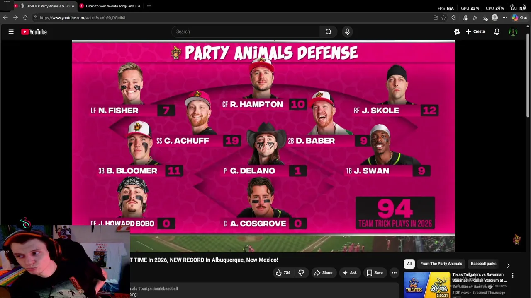
Task: Click the video title ending Albuquerque, New Mexico!
Action: [204, 260]
